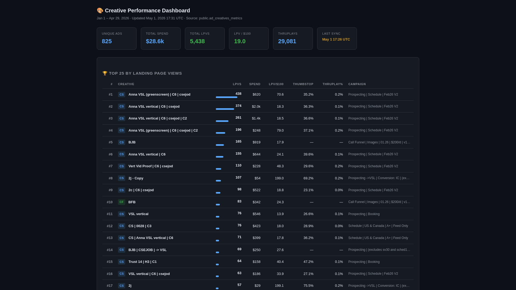Image resolution: width=516 pixels, height=290 pixels.
Task: Sort by the LPVS column header
Action: [x=237, y=84]
